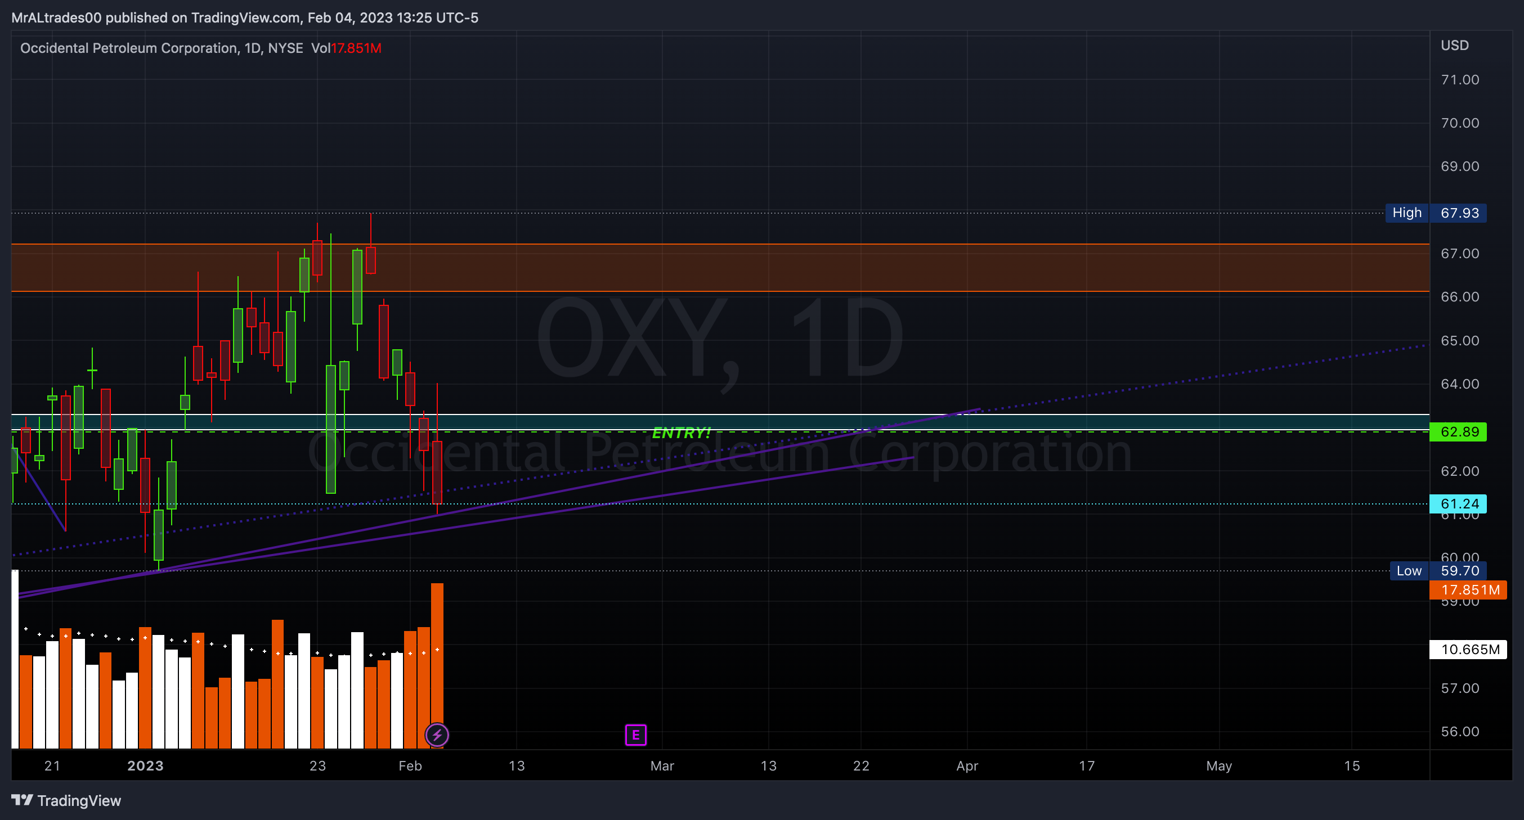Click the TradingView text link
Screen dimensions: 1524x820
point(79,800)
